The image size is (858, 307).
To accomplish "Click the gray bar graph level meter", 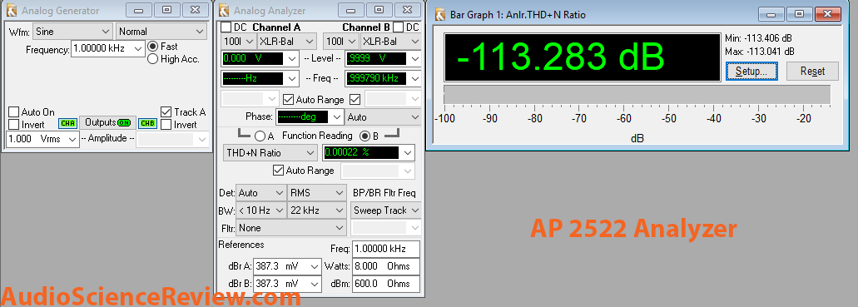I will click(x=637, y=95).
